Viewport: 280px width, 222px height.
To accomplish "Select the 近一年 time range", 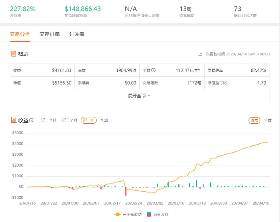I will tap(89, 120).
